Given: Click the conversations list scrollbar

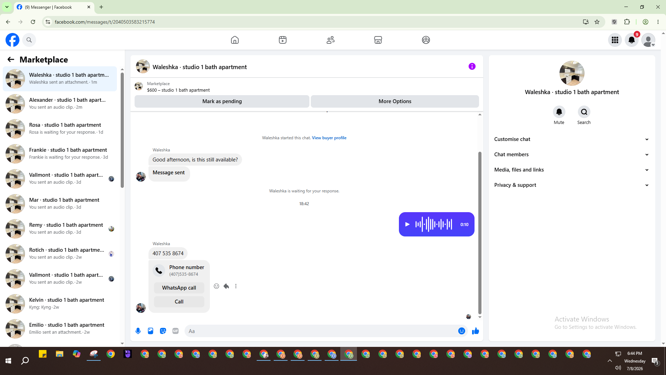Looking at the screenshot, I should [122, 130].
